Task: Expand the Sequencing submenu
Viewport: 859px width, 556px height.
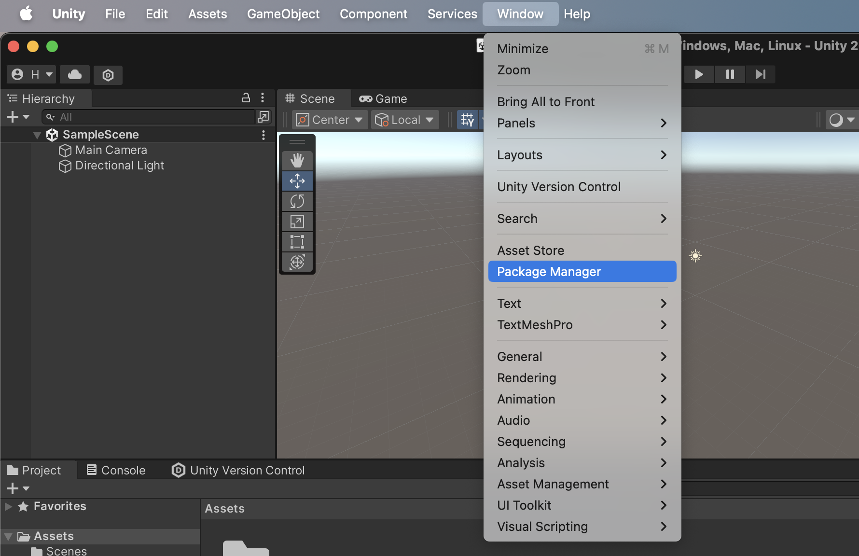Action: click(582, 442)
